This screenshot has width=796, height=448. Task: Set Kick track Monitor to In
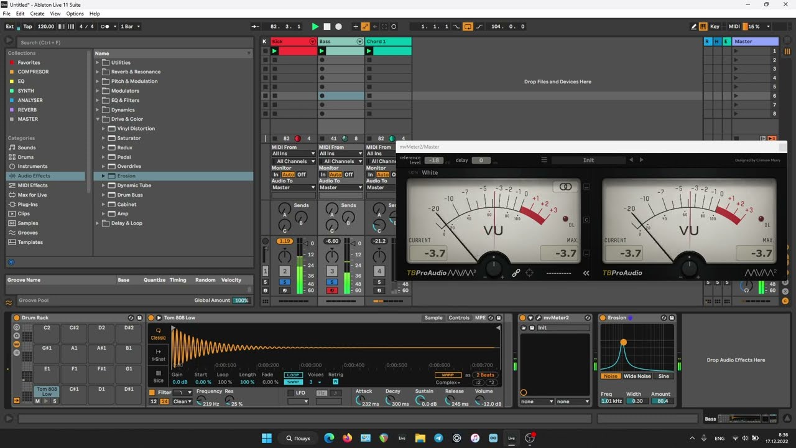point(275,175)
